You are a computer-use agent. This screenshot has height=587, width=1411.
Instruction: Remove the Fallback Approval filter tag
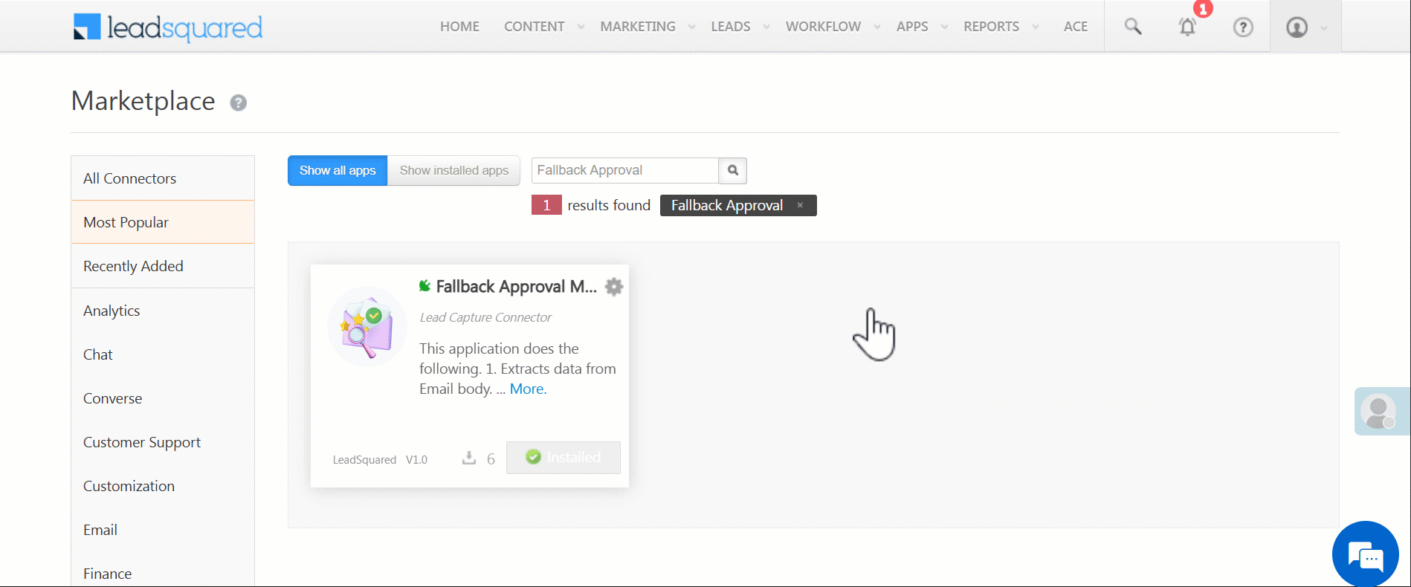(800, 206)
